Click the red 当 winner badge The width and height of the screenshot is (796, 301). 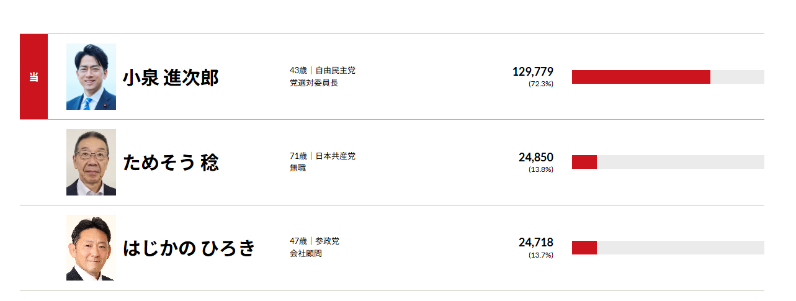[34, 77]
